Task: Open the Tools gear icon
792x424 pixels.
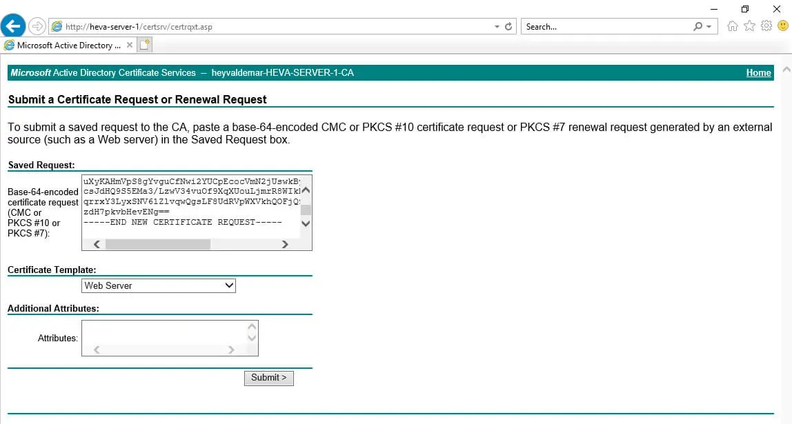Action: pos(766,26)
